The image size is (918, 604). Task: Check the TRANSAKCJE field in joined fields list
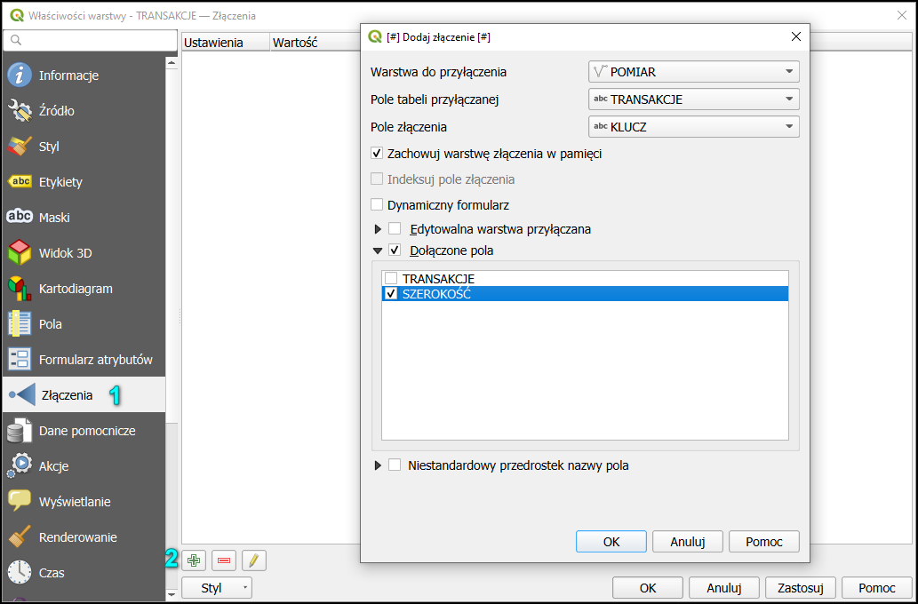coord(391,279)
